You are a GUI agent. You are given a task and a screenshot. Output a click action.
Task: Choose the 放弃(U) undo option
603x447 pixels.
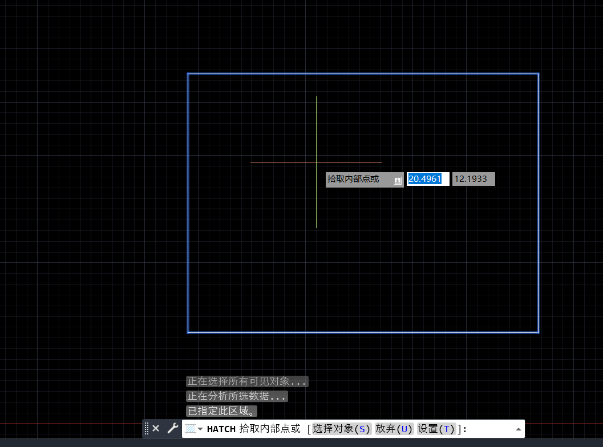click(x=394, y=429)
